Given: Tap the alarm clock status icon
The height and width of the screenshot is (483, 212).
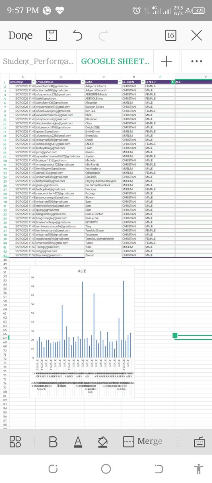Looking at the screenshot, I should pos(137,10).
